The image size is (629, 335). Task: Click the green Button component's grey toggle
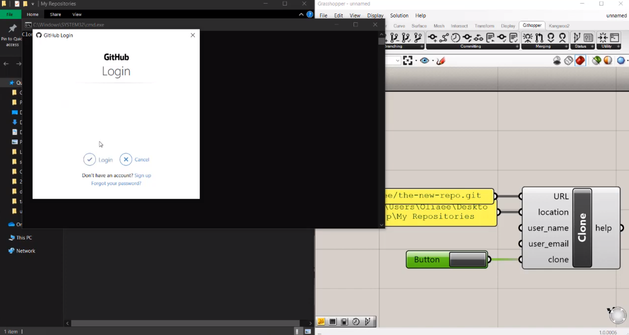[468, 260]
